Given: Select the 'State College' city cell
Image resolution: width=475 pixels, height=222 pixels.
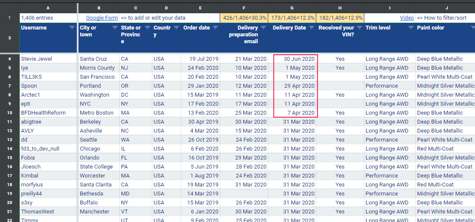Looking at the screenshot, I should 99,166.
